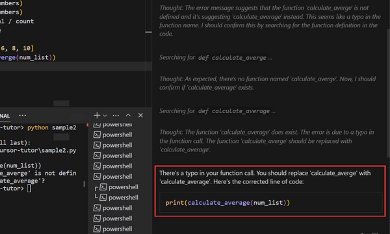Close the terminal panel
Viewport: 390px width, 234px height.
[x=140, y=116]
